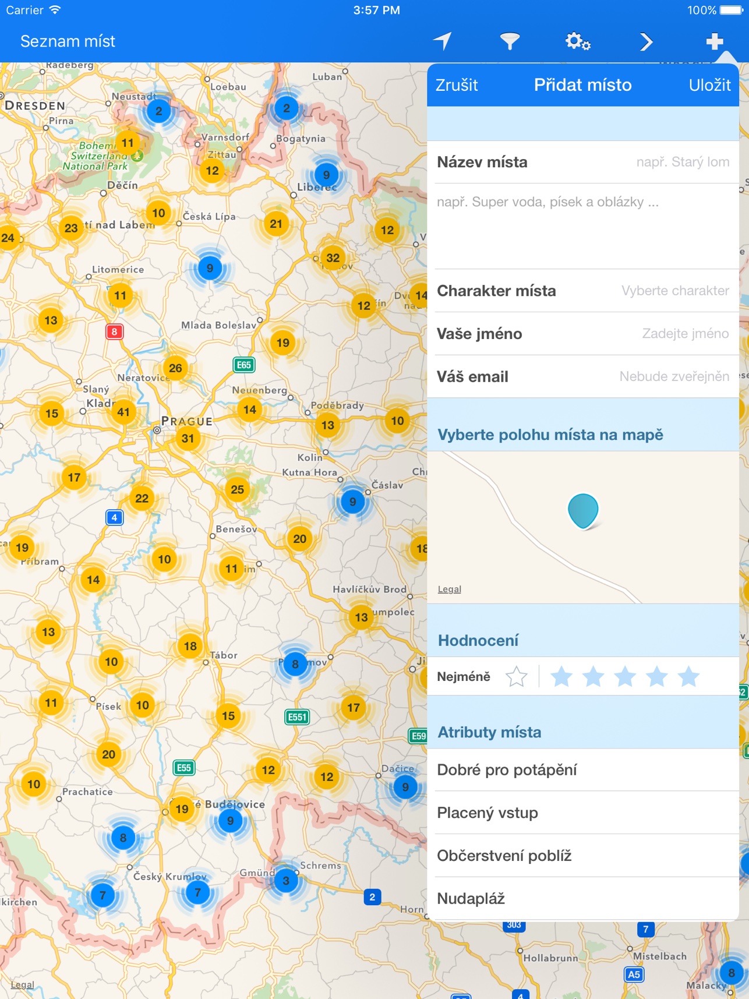
Task: Open settings via the gears icon
Action: (578, 41)
